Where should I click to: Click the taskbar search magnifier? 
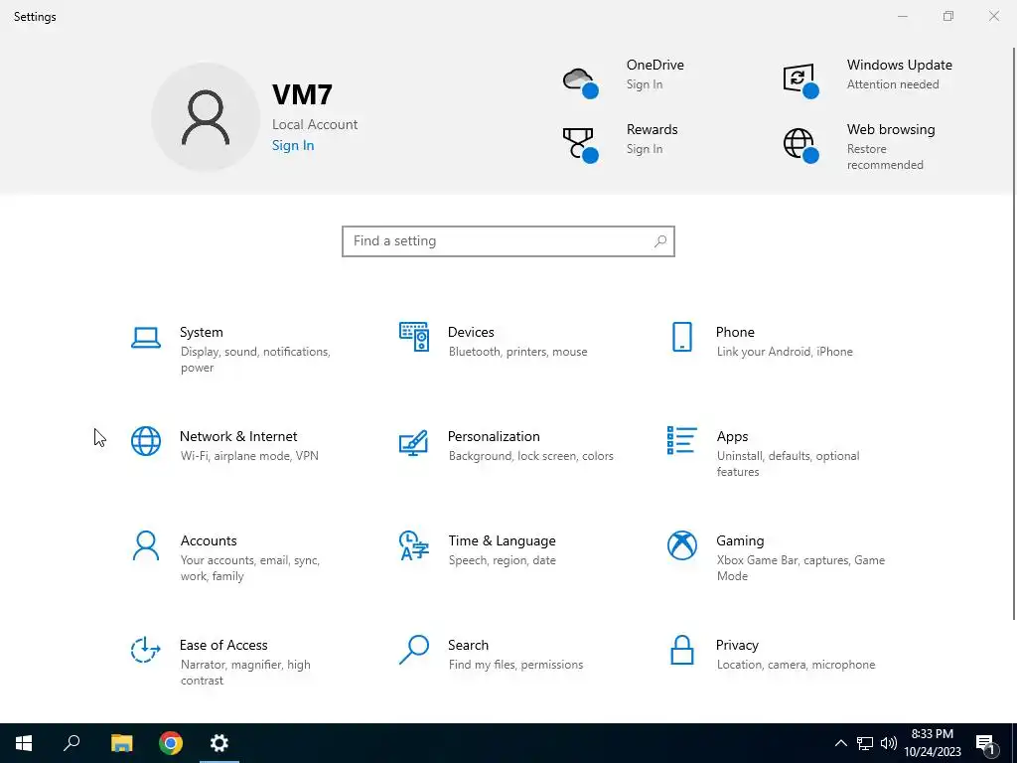[x=72, y=743]
